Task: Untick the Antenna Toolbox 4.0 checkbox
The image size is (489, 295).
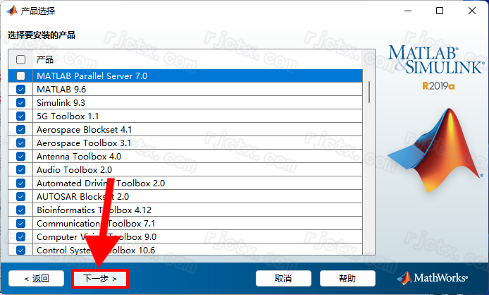Action: coord(21,156)
